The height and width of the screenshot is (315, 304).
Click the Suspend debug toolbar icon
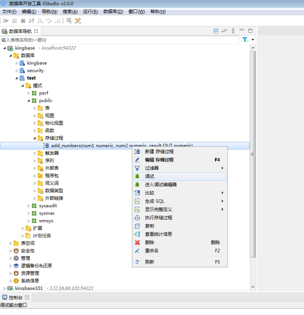coord(15,20)
